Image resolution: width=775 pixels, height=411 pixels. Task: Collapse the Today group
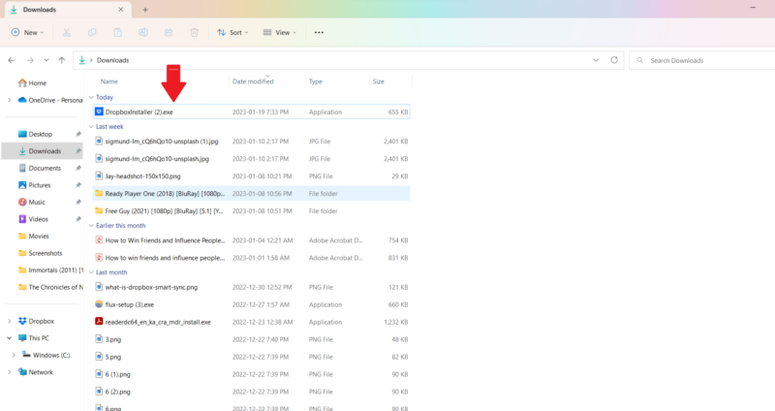(x=91, y=98)
